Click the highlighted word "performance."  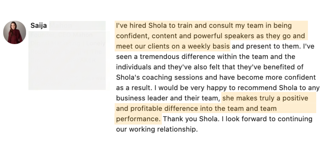(139, 119)
